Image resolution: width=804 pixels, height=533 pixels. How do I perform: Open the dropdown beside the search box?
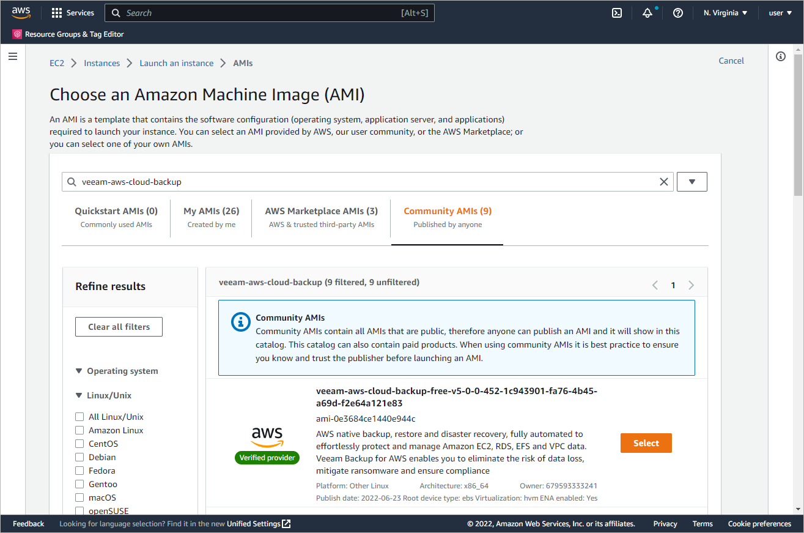[x=692, y=182]
